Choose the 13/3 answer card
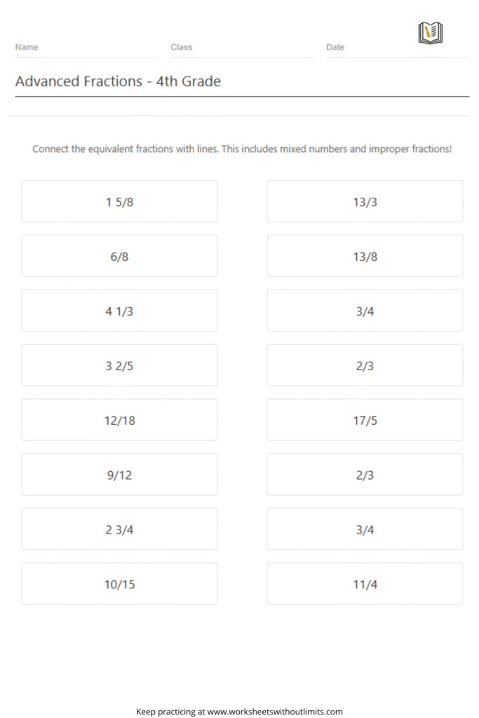 [x=365, y=201]
